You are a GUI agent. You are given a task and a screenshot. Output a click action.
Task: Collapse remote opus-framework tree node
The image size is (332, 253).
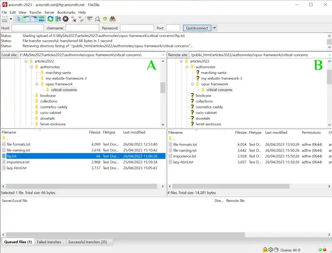[x=192, y=84]
